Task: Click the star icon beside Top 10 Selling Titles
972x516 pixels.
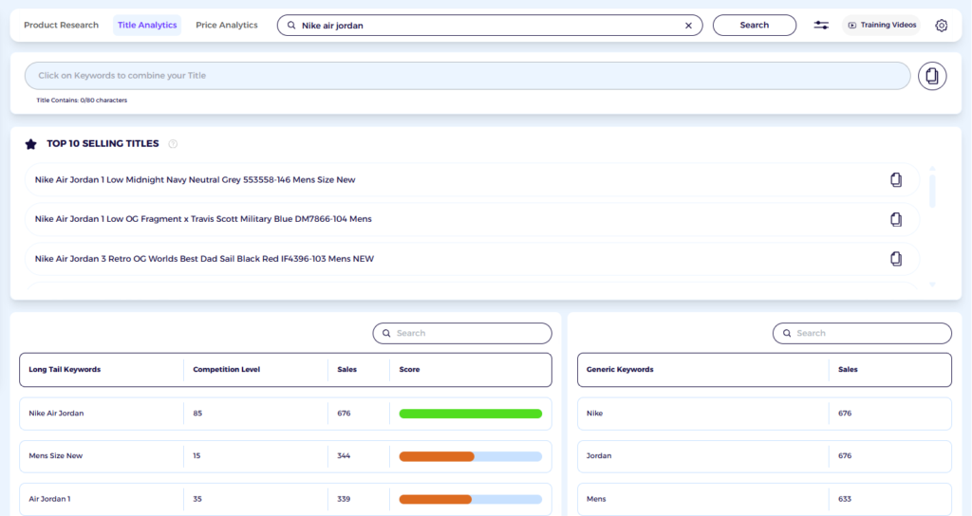Action: click(31, 144)
